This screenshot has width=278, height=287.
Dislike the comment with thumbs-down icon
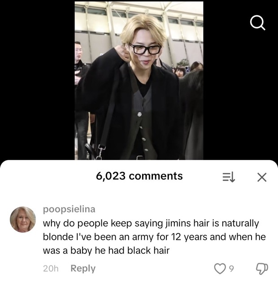click(x=262, y=269)
